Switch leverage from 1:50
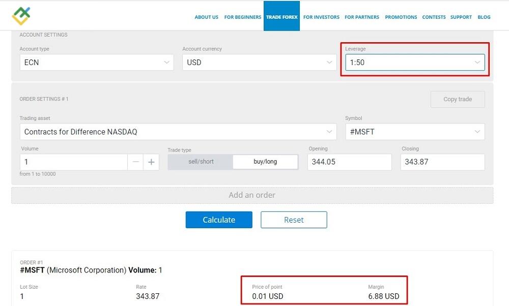The image size is (509, 306). pyautogui.click(x=415, y=62)
